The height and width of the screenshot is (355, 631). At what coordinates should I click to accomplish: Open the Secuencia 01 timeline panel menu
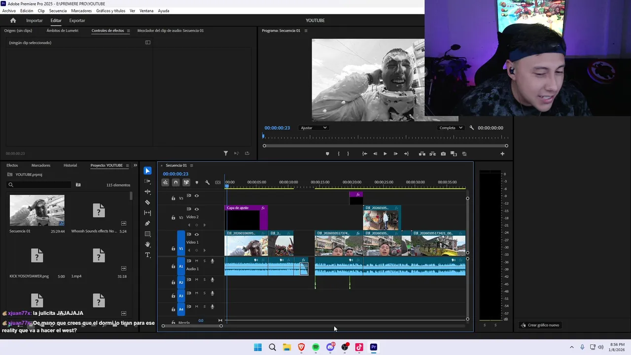(191, 165)
